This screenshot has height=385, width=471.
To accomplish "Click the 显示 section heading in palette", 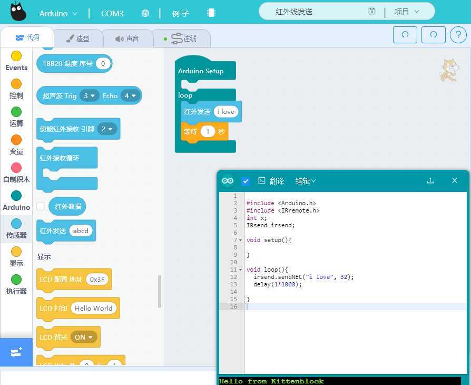I will [44, 256].
